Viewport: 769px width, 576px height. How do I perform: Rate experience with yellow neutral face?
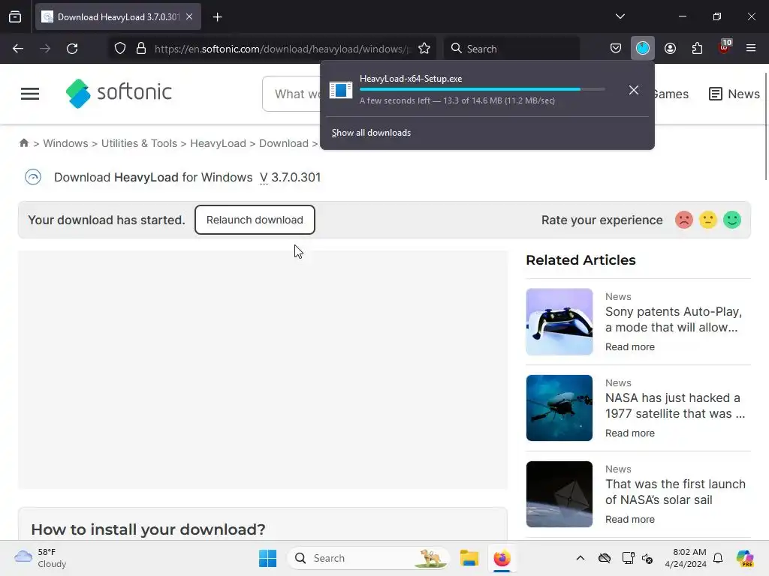tap(707, 220)
